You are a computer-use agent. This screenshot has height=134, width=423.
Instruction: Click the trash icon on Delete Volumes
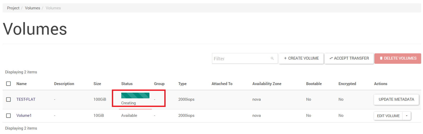[381, 59]
